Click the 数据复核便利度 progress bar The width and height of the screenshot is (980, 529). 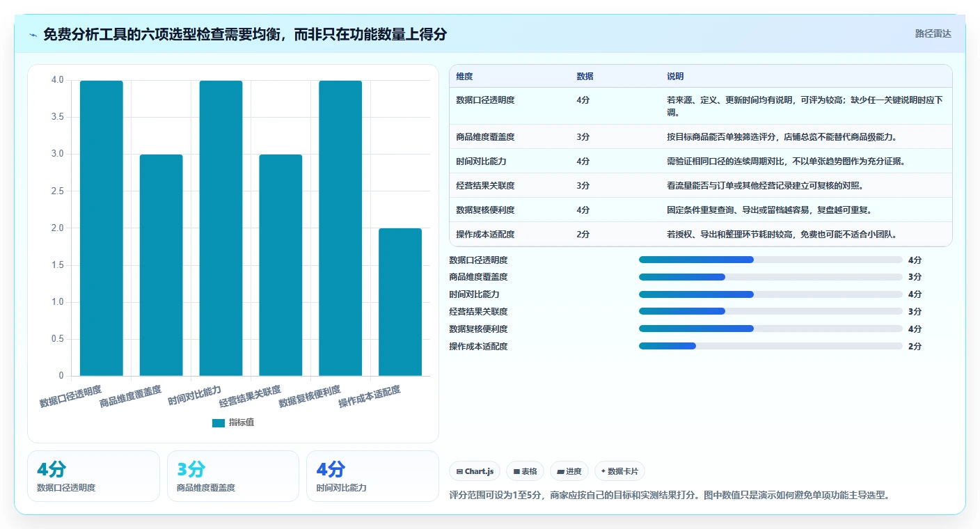click(x=770, y=329)
